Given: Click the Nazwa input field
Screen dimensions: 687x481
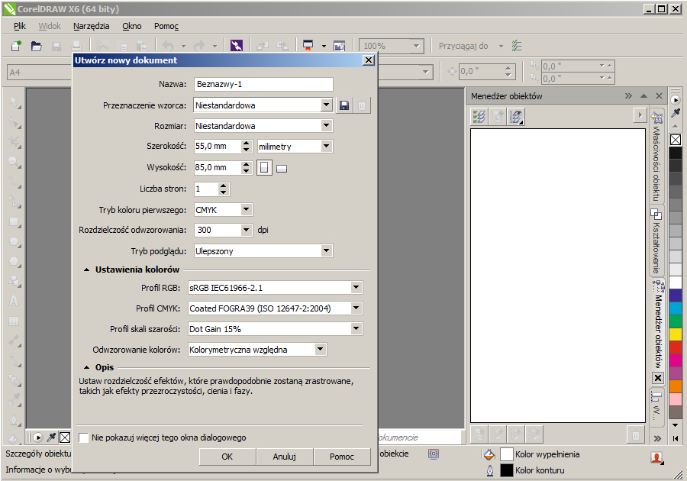Looking at the screenshot, I should pos(263,84).
